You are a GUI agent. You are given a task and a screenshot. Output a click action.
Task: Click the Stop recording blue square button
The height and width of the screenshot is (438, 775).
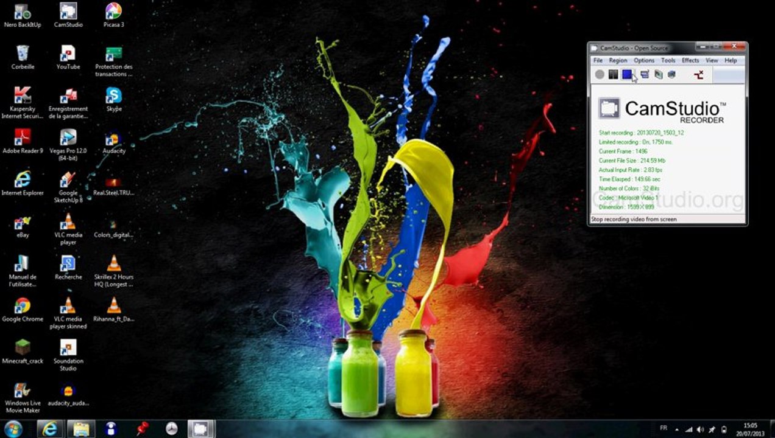point(627,74)
